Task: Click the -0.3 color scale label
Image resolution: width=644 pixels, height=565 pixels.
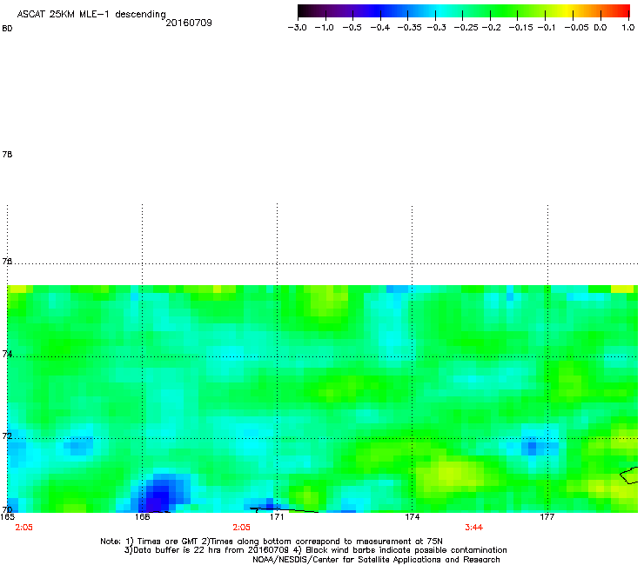Action: pyautogui.click(x=436, y=28)
